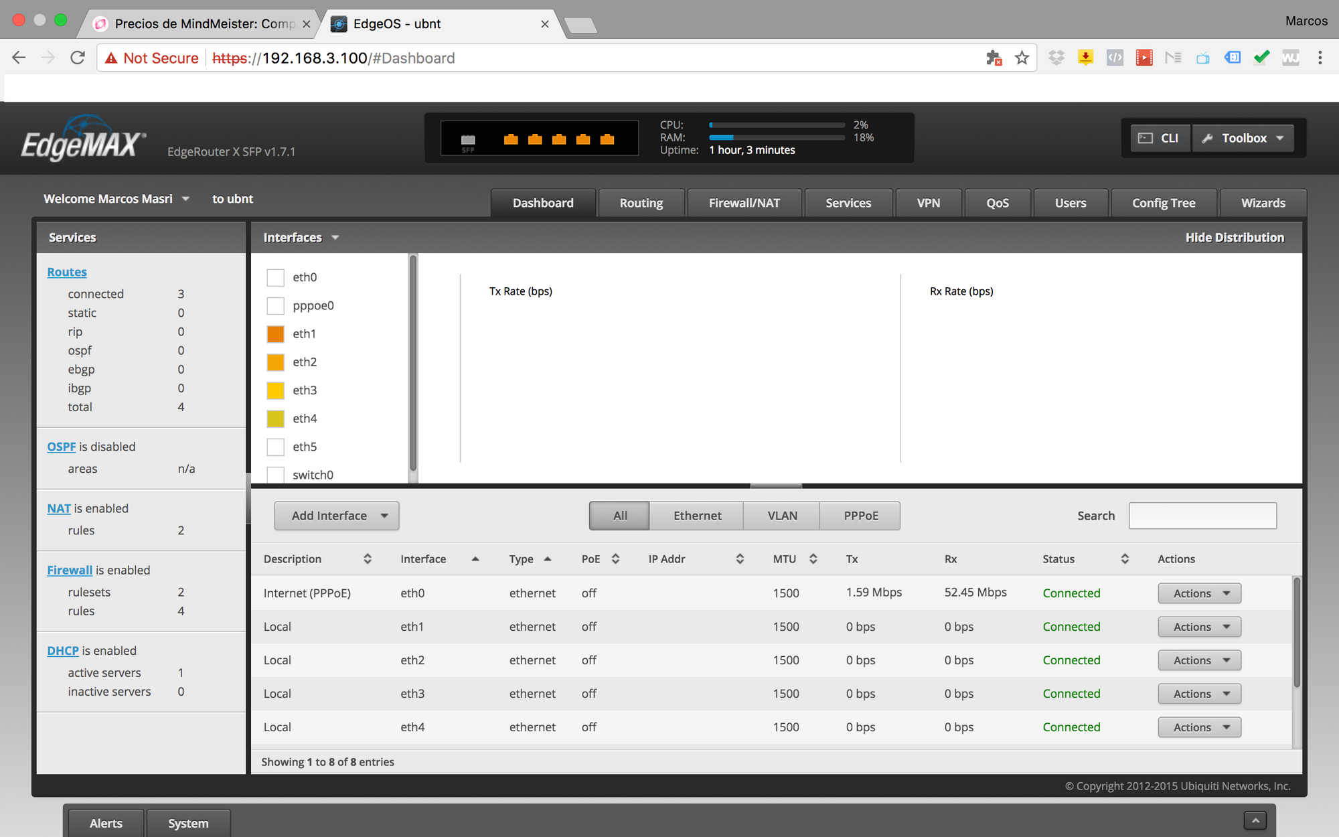Open the Firewall services link
Viewport: 1339px width, 837px height.
[x=70, y=570]
